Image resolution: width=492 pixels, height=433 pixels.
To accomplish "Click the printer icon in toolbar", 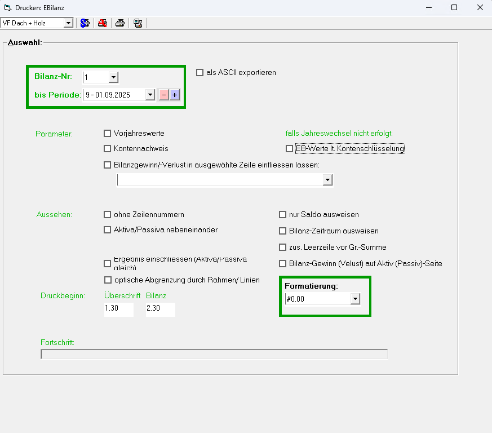I will pos(120,23).
